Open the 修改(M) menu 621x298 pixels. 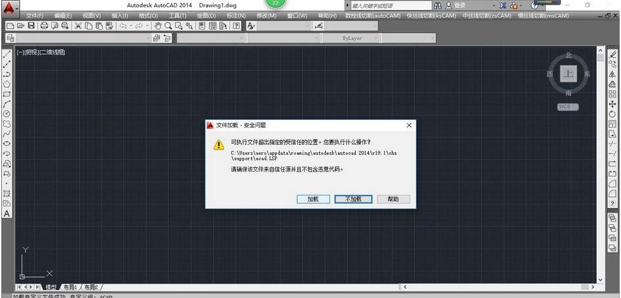point(266,16)
